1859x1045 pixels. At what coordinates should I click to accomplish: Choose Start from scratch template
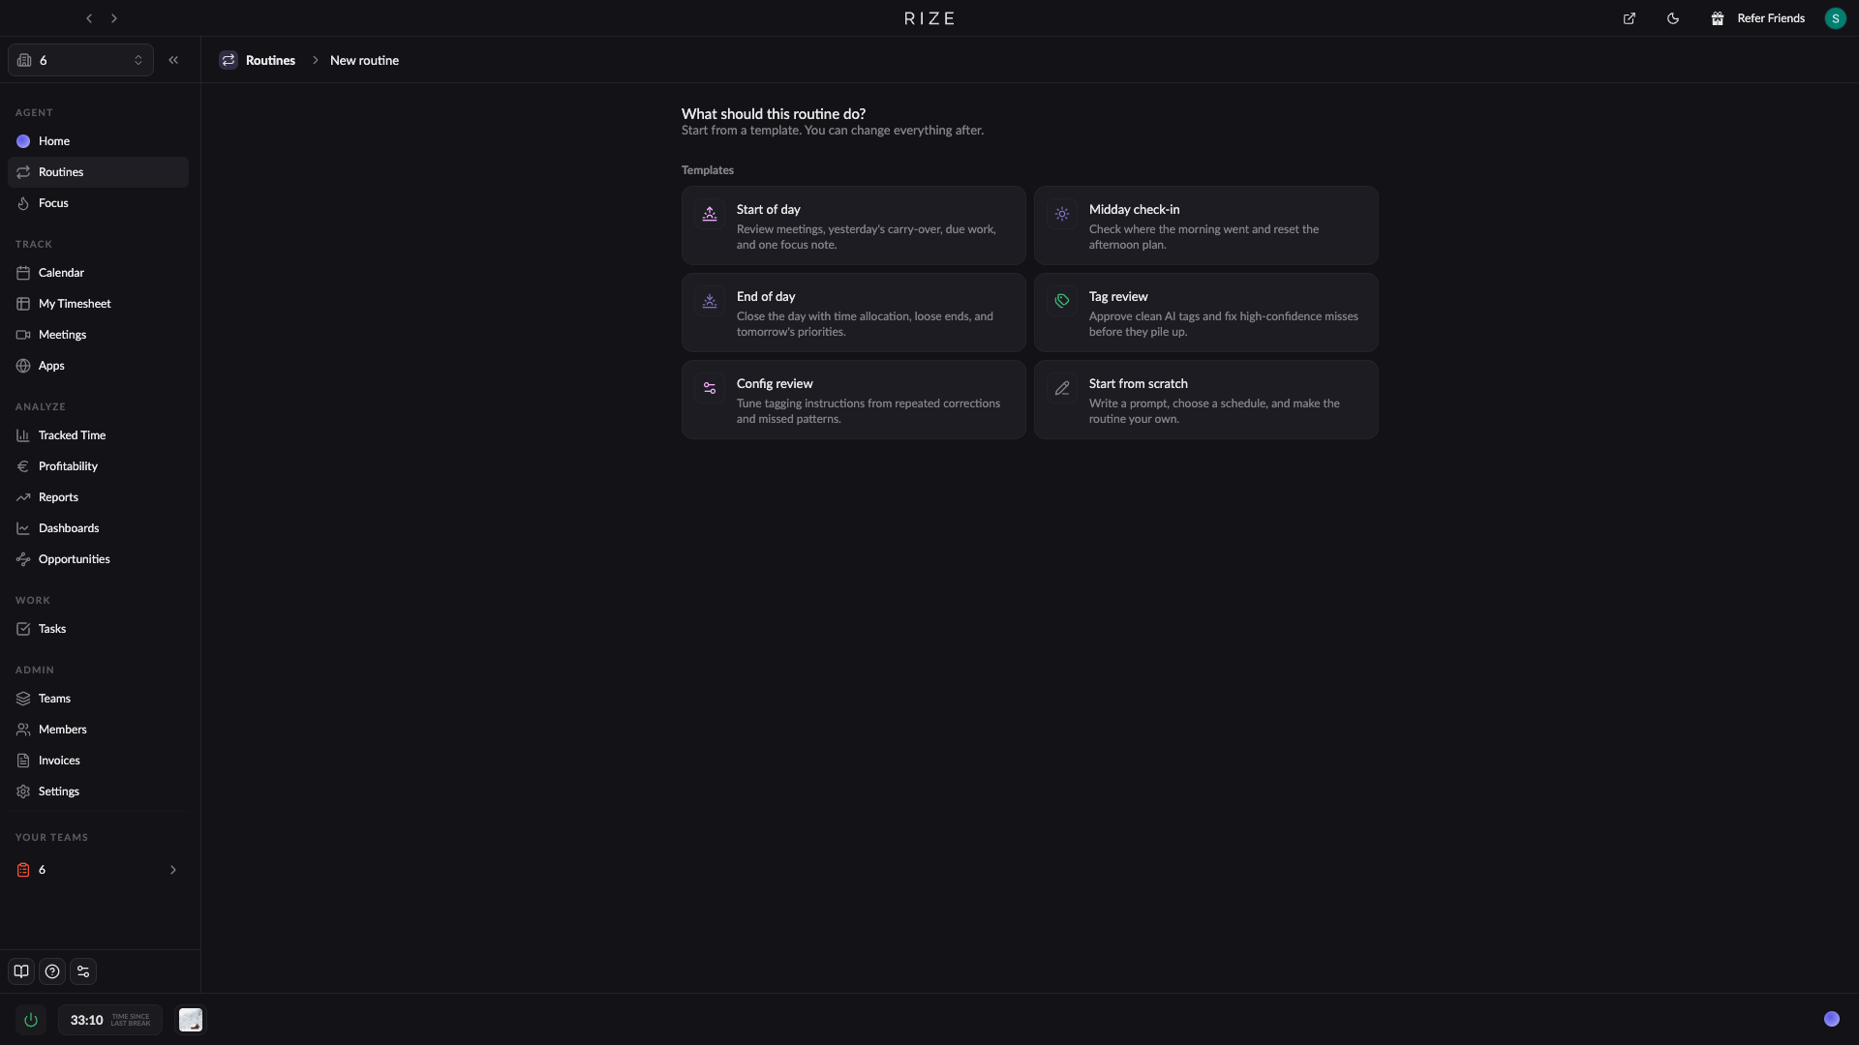(x=1205, y=400)
